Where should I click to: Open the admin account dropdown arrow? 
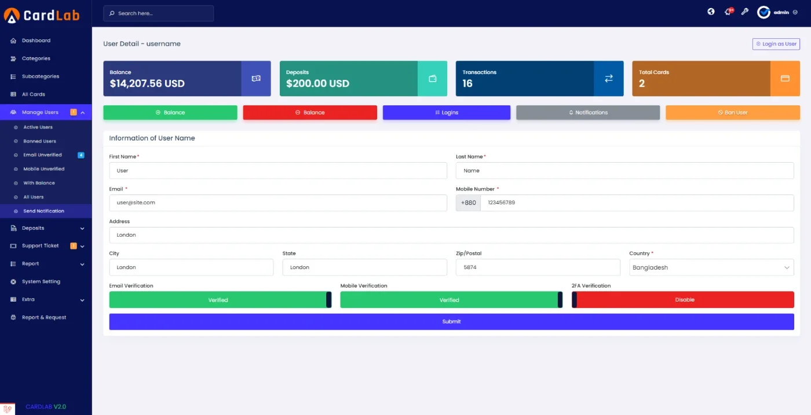(x=795, y=12)
